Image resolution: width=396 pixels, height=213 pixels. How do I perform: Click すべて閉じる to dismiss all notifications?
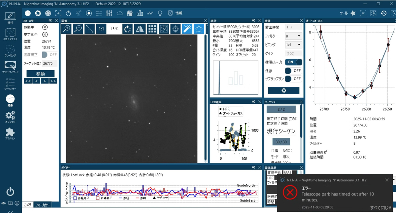pos(381,207)
